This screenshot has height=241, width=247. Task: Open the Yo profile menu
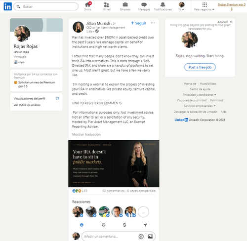pos(181,6)
